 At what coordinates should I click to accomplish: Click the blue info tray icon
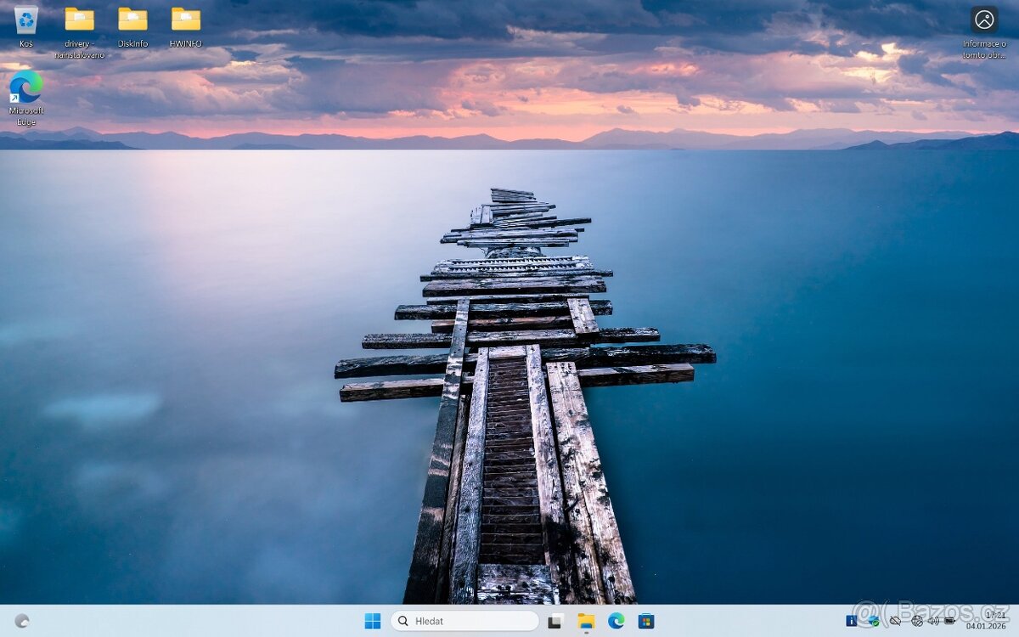click(x=851, y=621)
